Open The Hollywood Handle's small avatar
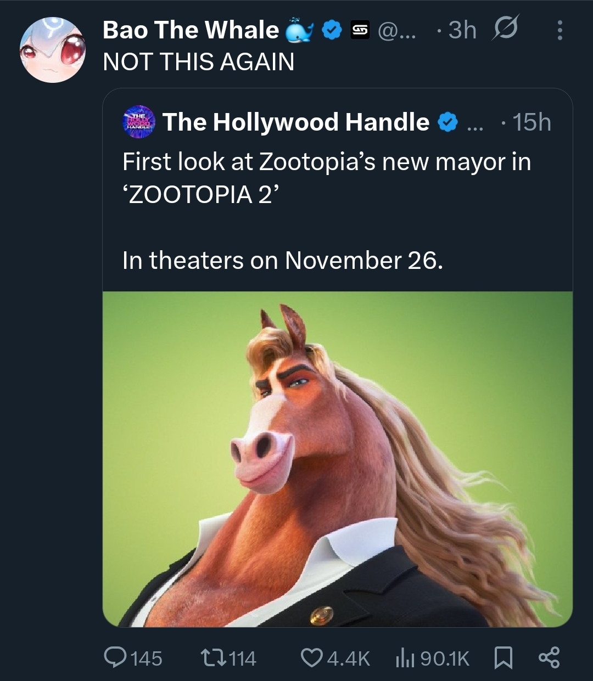The height and width of the screenshot is (681, 593). (139, 122)
